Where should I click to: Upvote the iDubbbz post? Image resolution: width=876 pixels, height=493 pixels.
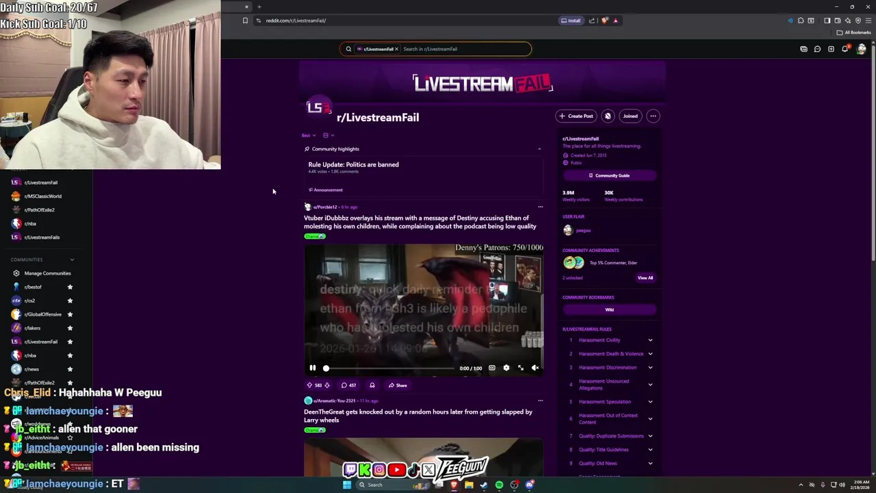[309, 385]
